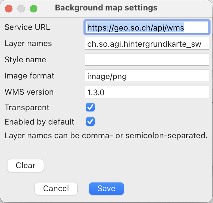This screenshot has height=203, width=213.
Task: Click the "Background map settings" window title
Action: pyautogui.click(x=106, y=7)
